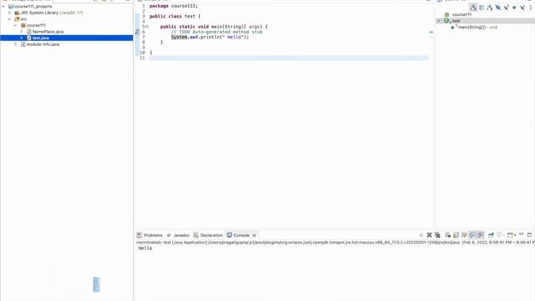
Task: Click the Hello output in Console
Action: [145, 248]
